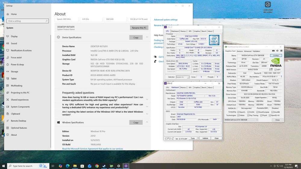Toggle Vulkan checkbox in GPU-Z
The width and height of the screenshot is (301, 169).
[238, 115]
